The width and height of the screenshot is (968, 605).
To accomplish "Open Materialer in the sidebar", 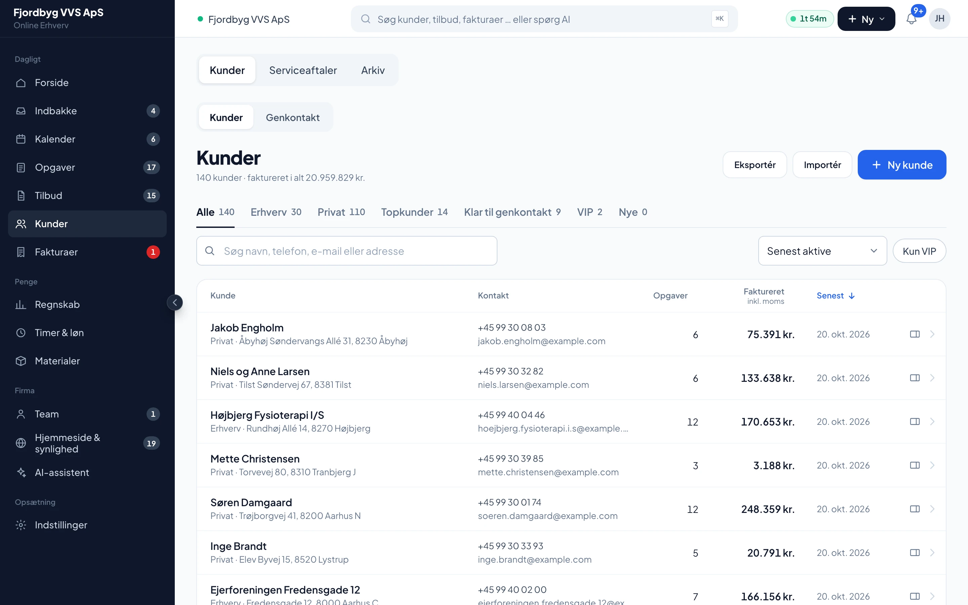I will [87, 361].
